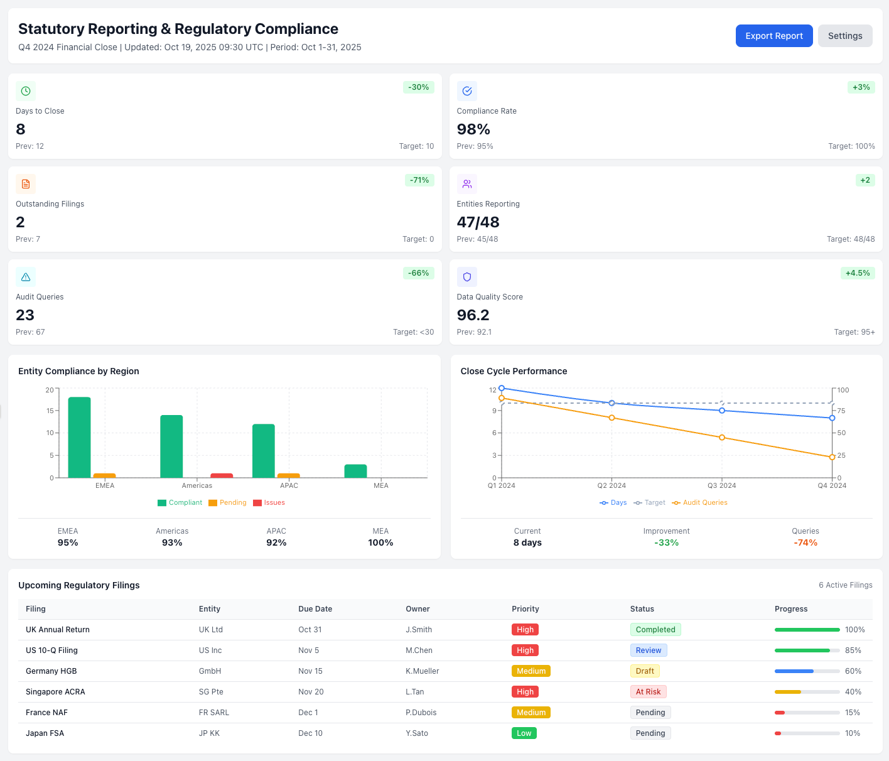The image size is (889, 761).
Task: Click the Compliance Rate checkmark icon
Action: click(x=467, y=91)
